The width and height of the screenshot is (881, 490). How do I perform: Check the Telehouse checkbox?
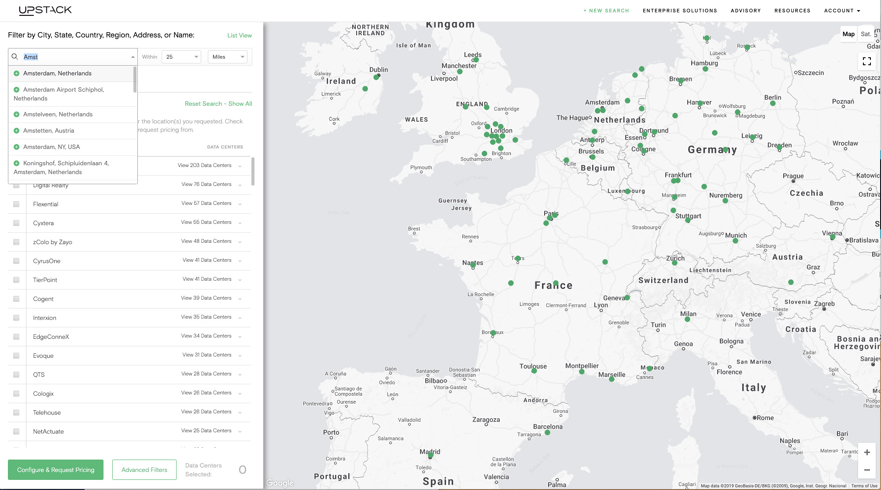(x=16, y=412)
